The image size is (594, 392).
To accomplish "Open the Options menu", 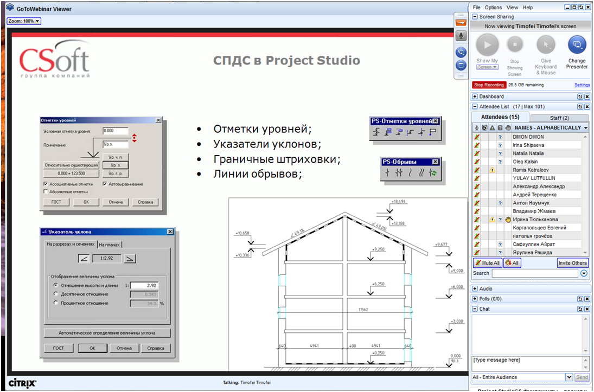I will tap(493, 8).
